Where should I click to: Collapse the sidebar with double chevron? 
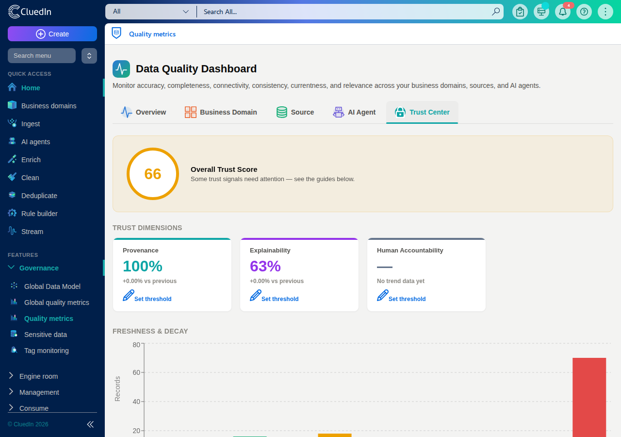pos(90,424)
